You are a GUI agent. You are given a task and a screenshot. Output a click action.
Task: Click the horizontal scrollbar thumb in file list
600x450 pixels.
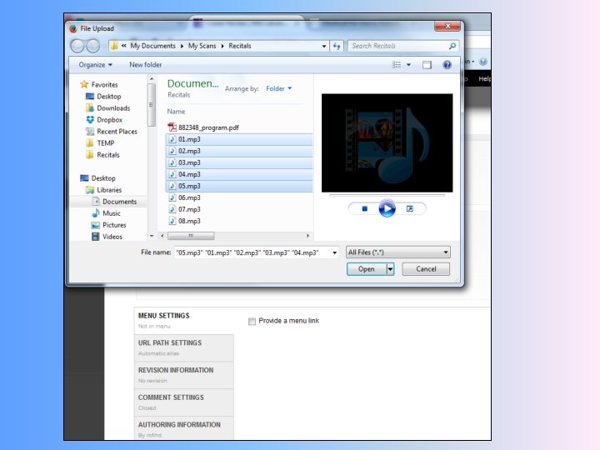191,236
